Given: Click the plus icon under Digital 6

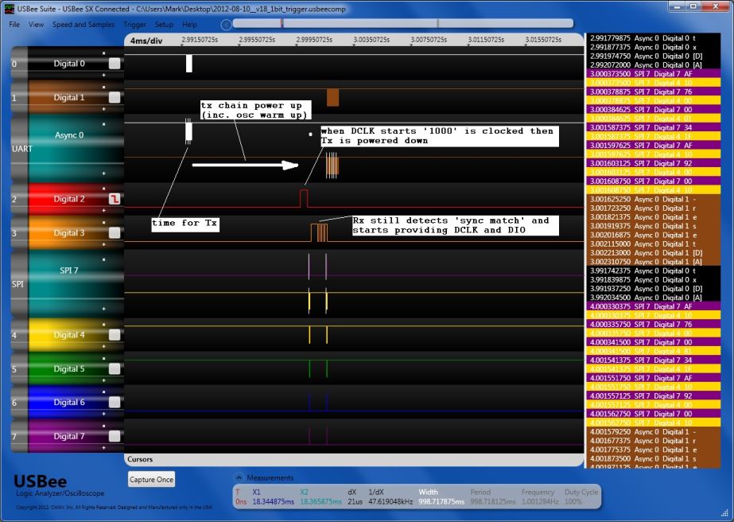Looking at the screenshot, I should [x=104, y=414].
